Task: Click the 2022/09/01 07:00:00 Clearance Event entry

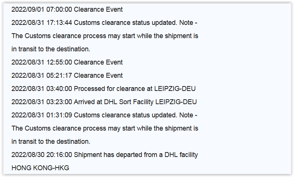Action: click(x=67, y=9)
